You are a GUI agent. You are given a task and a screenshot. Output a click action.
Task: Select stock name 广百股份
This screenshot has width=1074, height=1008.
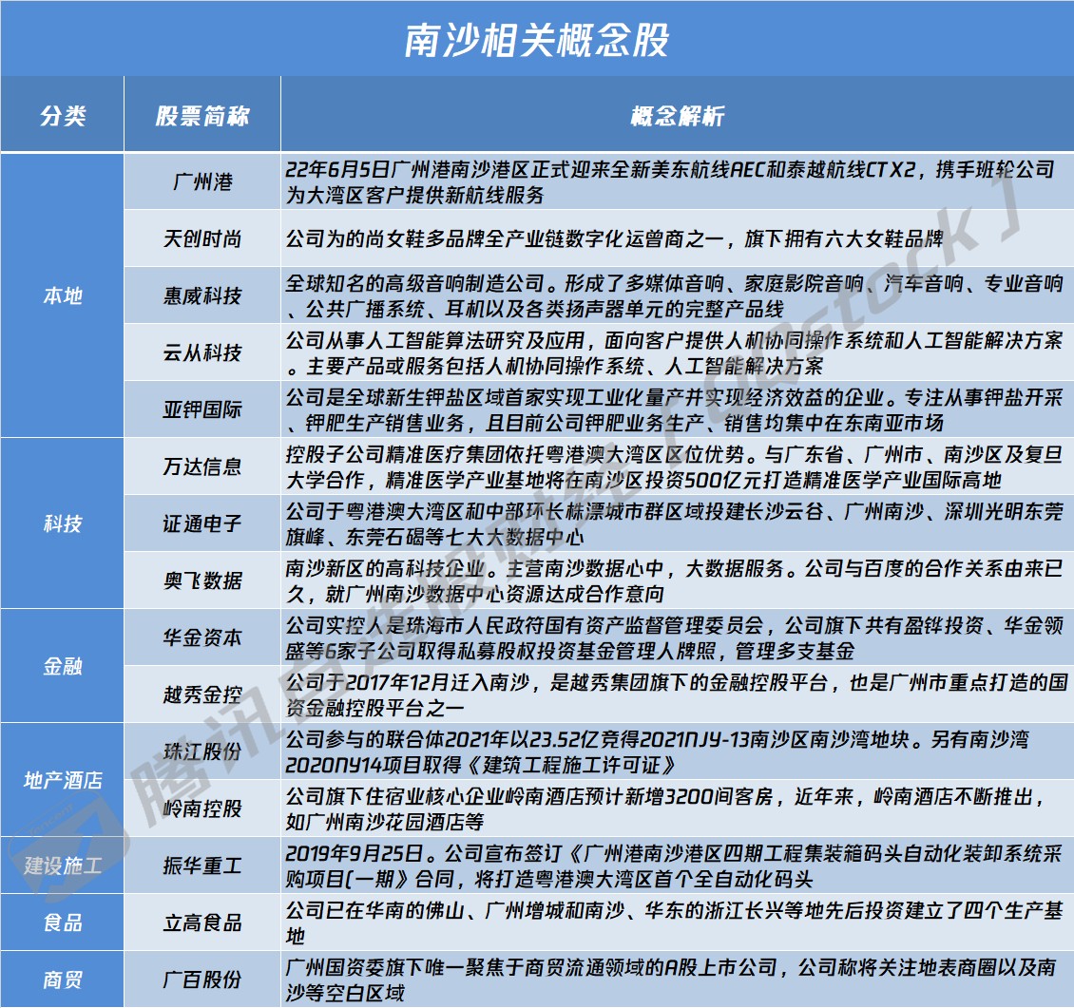click(x=202, y=979)
